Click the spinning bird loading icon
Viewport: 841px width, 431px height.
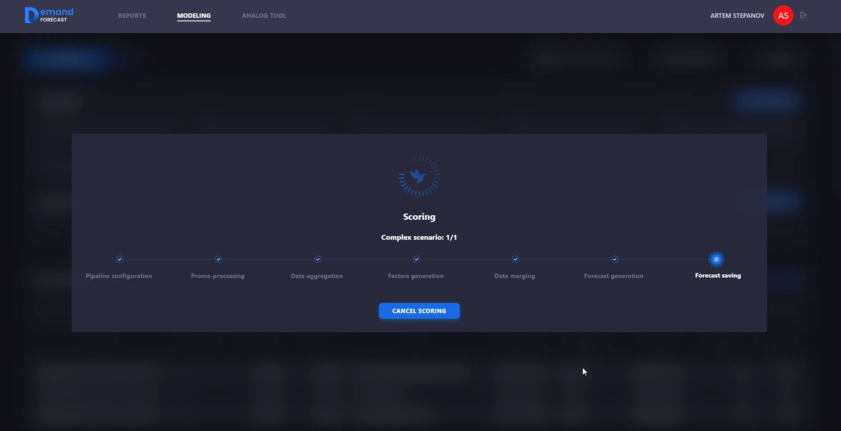[419, 176]
